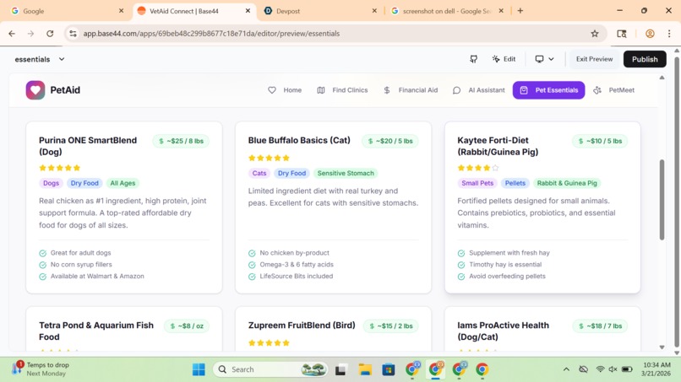Click the Rabbit & Guinea Pig tag

(567, 183)
